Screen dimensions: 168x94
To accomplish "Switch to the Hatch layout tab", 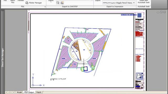I will 39,92.
